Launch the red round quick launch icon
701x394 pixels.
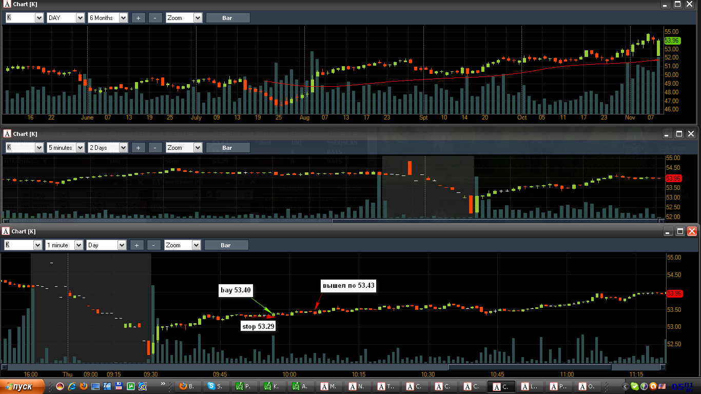(x=60, y=386)
